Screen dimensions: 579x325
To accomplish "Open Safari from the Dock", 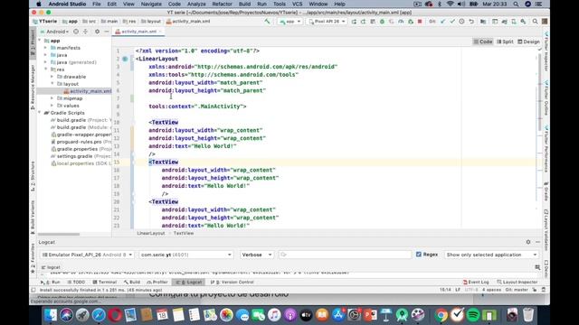I will 99,315.
